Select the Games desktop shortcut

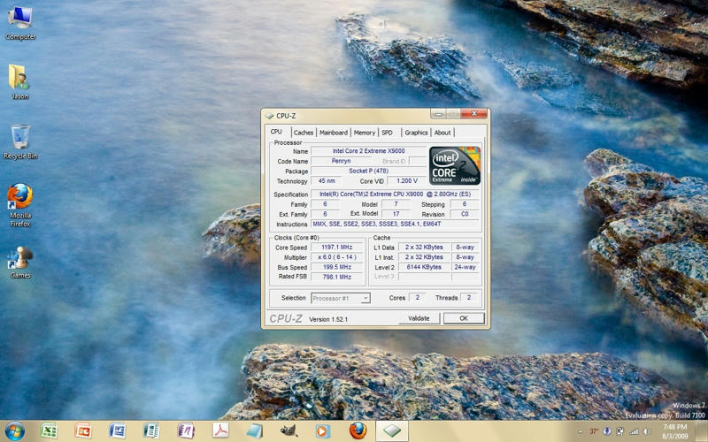pos(20,262)
